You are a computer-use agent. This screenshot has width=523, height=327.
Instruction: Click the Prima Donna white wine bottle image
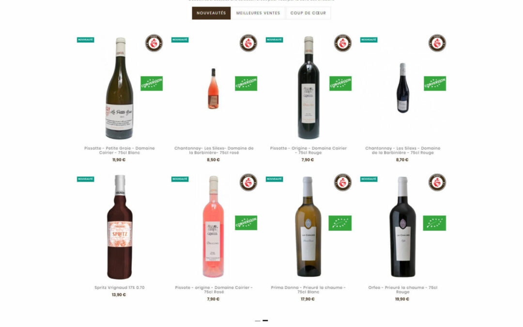coord(308,227)
